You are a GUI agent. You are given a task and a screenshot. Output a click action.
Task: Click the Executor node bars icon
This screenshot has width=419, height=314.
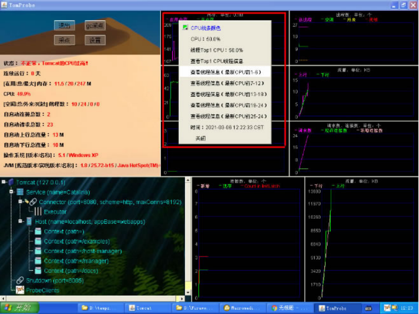tap(38, 212)
